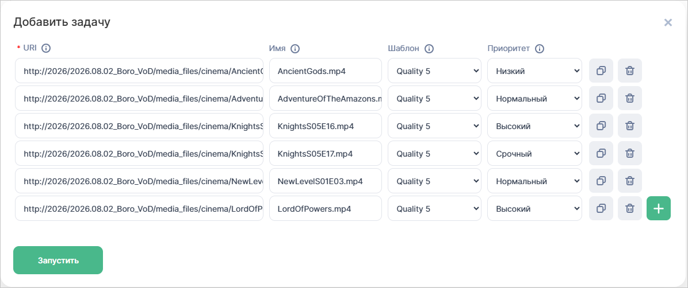This screenshot has width=688, height=288.
Task: Expand Quality 5 template for AdventureOfTheAmazons row
Action: point(434,98)
